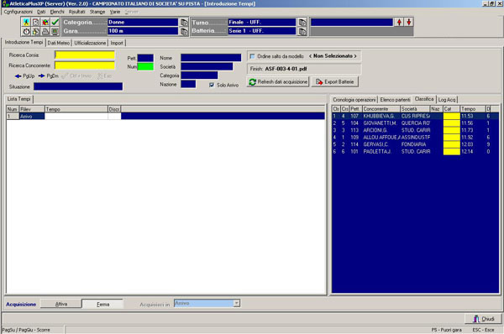504x334 pixels.
Task: Switch to the Import tab
Action: coord(117,43)
